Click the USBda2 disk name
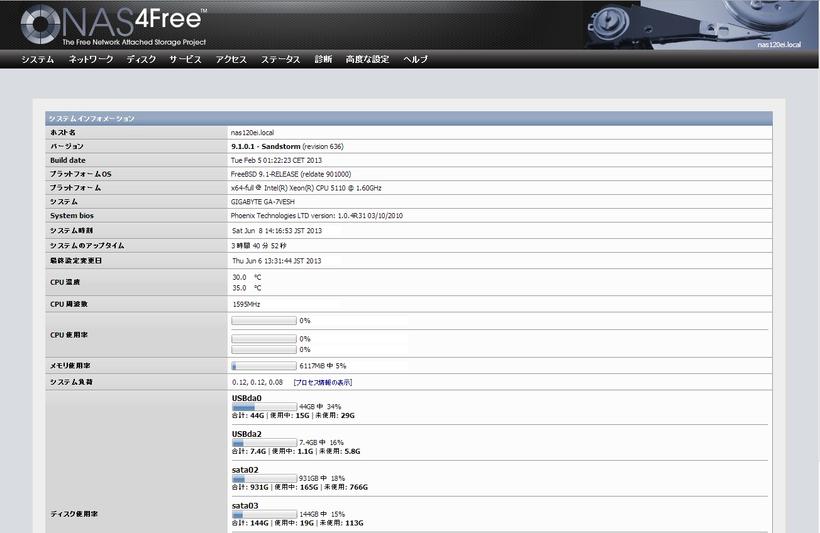 tap(247, 434)
